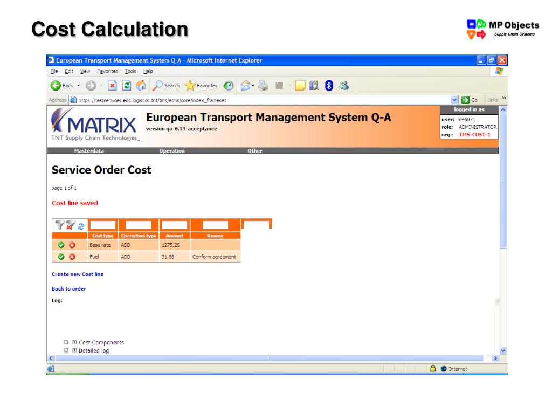Click the vertical scrollbar down arrow

tap(503, 350)
